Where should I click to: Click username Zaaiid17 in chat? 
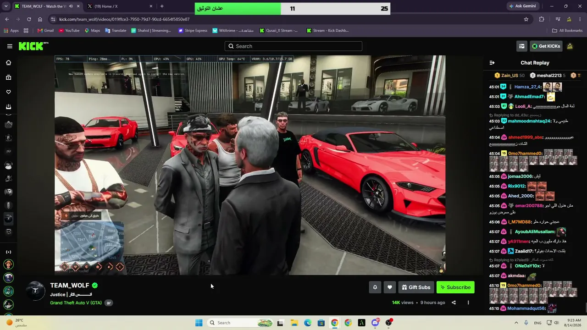(524, 252)
